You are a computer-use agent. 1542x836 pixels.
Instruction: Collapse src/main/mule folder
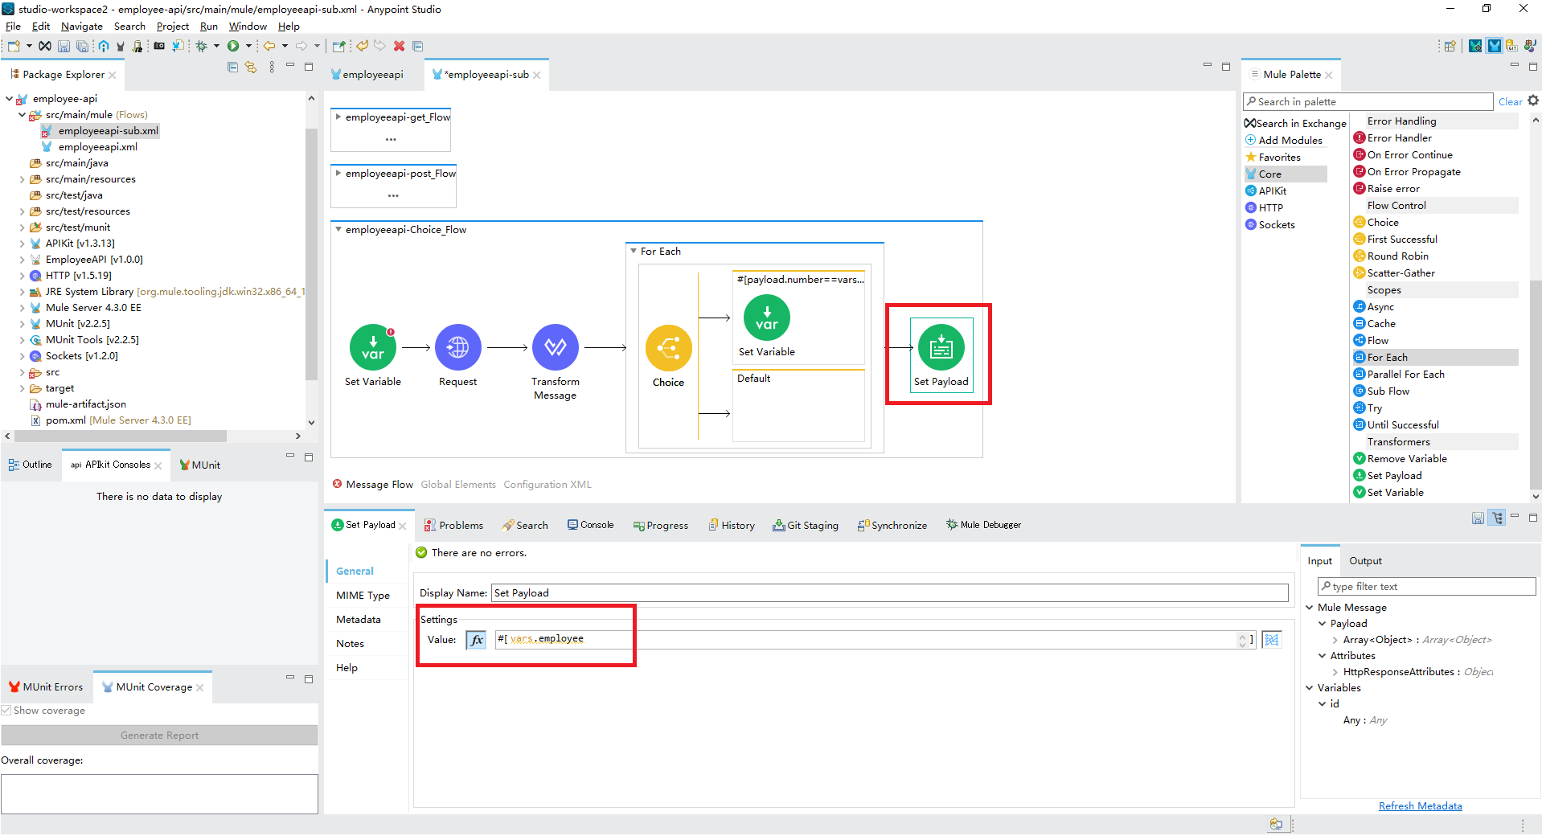[x=22, y=115]
